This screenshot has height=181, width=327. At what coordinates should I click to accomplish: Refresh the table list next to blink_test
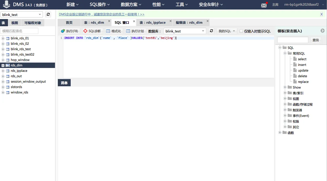(x=48, y=14)
